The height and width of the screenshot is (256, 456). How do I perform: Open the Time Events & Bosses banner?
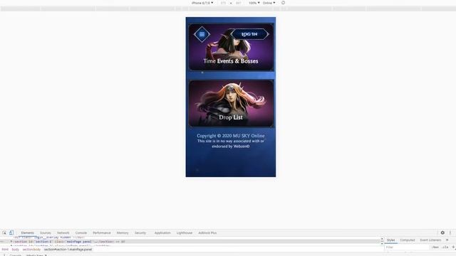231,48
